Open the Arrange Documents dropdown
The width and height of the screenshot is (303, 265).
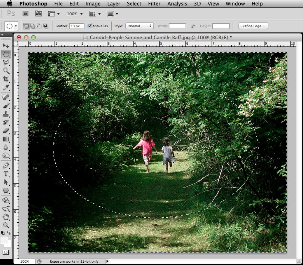click(95, 14)
